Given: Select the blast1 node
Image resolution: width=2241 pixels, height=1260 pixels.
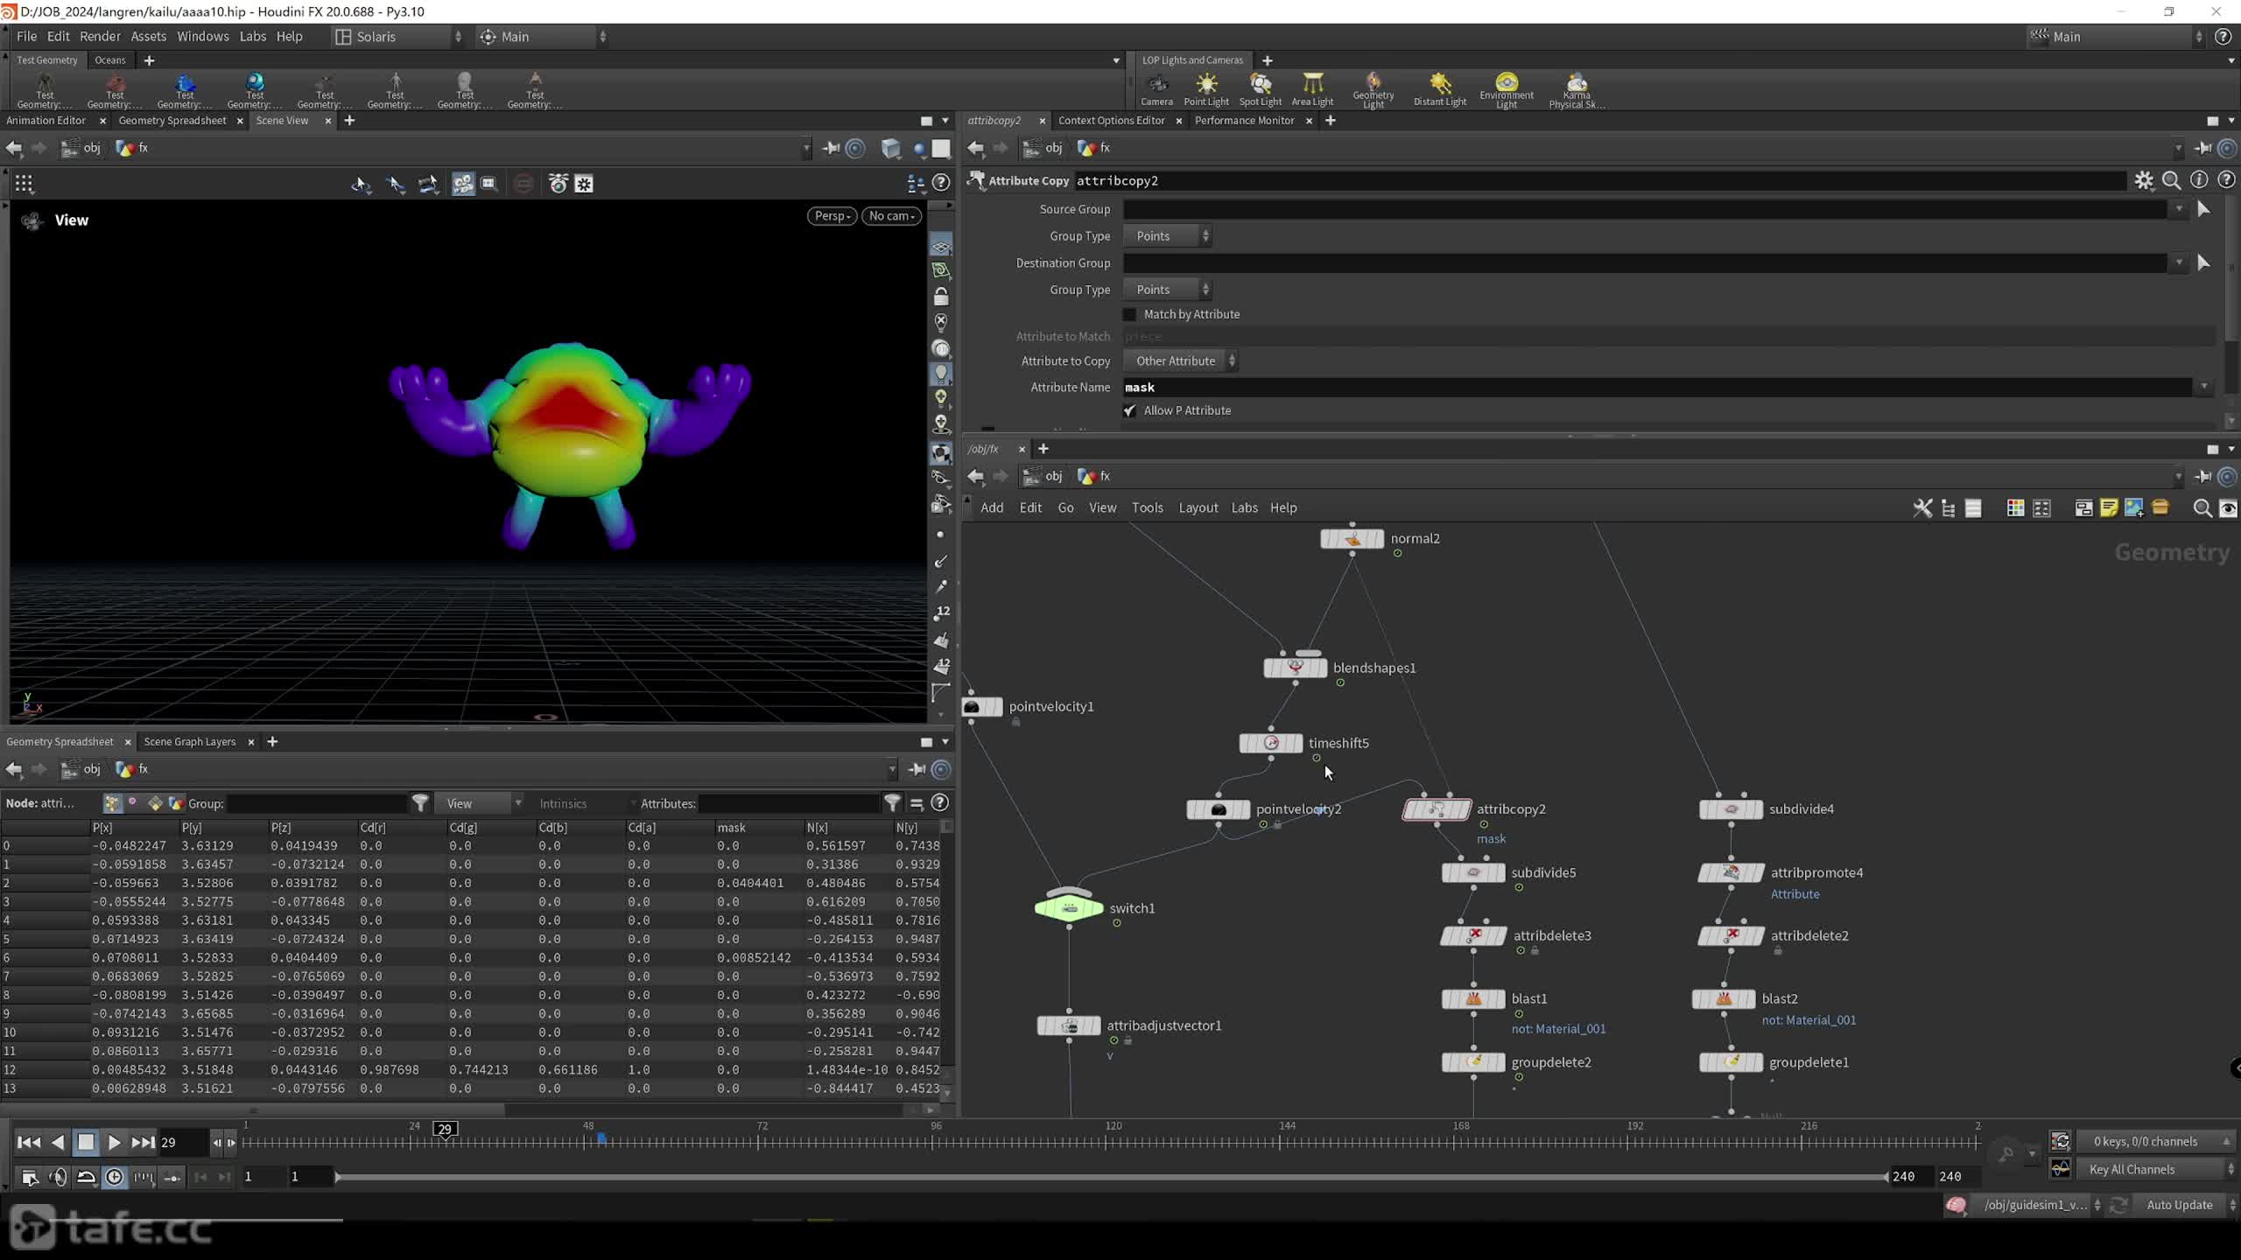Looking at the screenshot, I should 1473,998.
